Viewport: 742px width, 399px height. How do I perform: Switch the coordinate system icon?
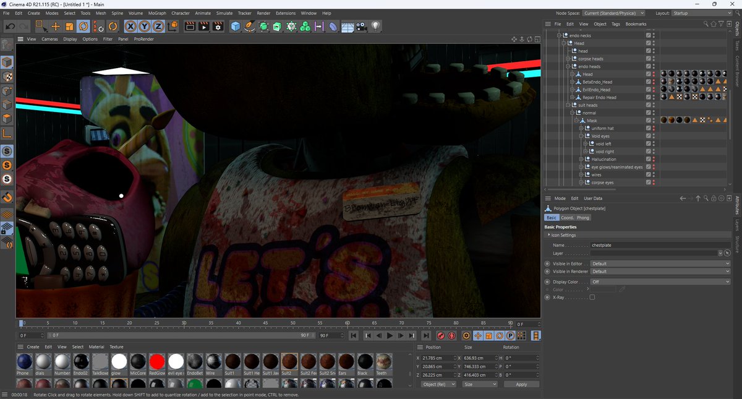(173, 26)
